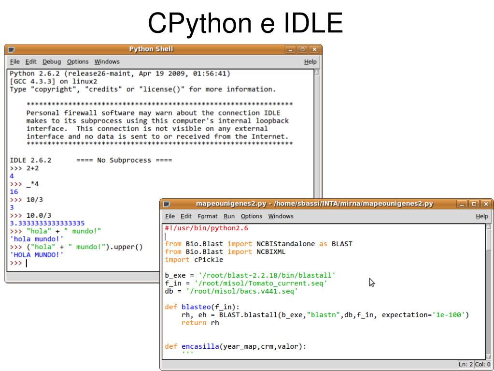The image size is (494, 371).
Task: Open Windows menu in Python Shell window
Action: [107, 62]
